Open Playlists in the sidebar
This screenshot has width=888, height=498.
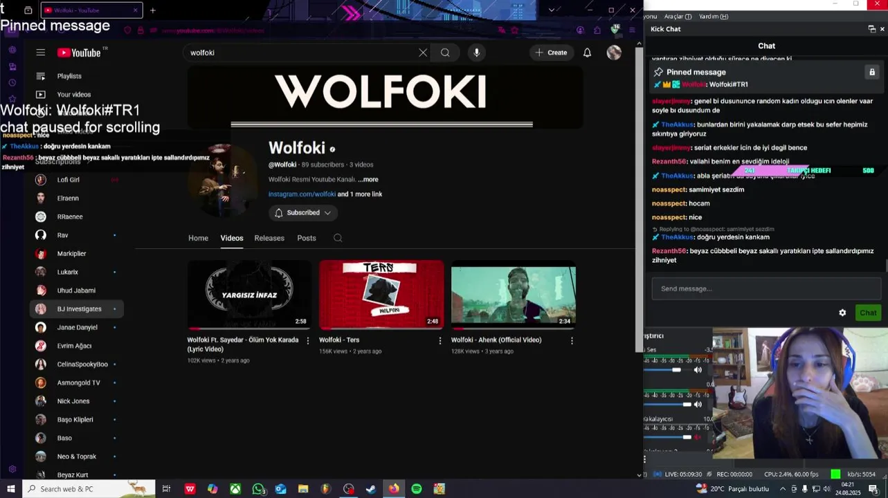(69, 76)
